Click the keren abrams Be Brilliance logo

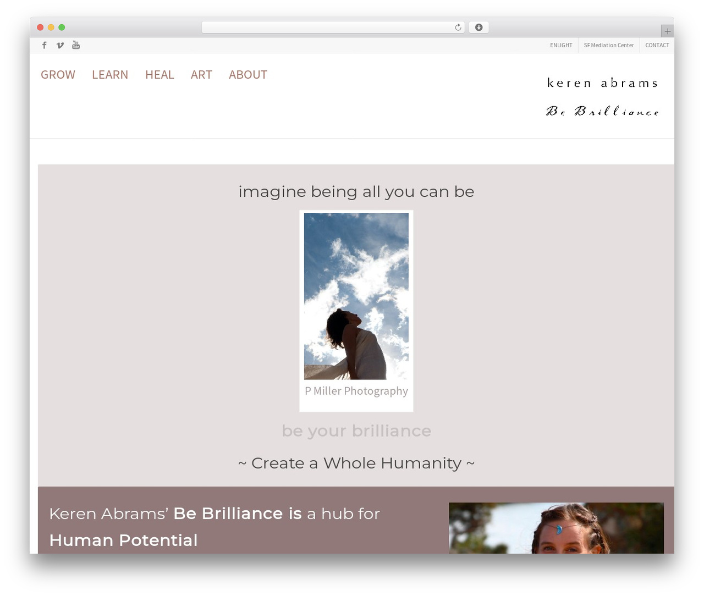coord(602,97)
